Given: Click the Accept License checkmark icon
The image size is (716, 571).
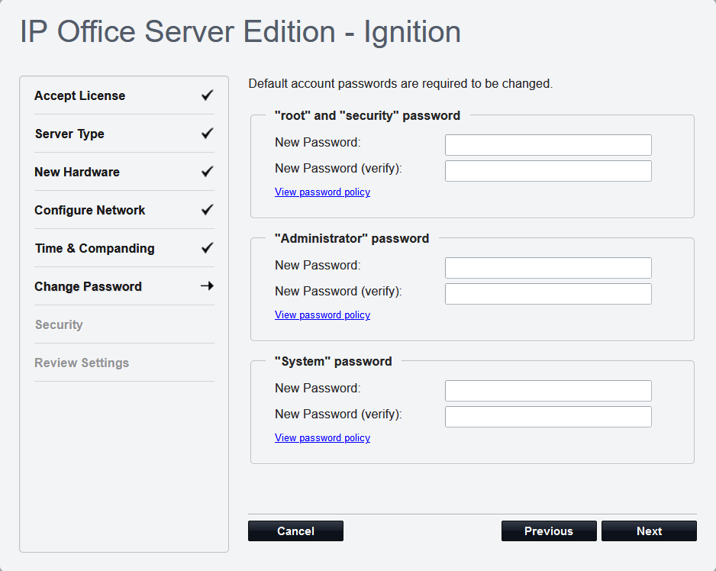Looking at the screenshot, I should [208, 95].
